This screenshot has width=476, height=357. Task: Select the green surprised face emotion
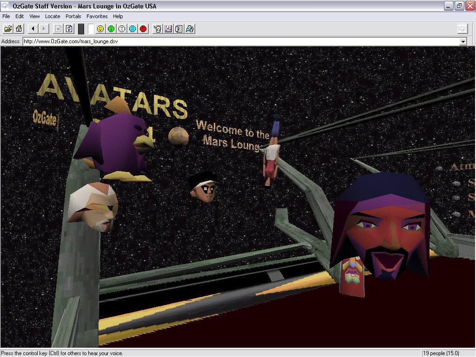pos(111,29)
